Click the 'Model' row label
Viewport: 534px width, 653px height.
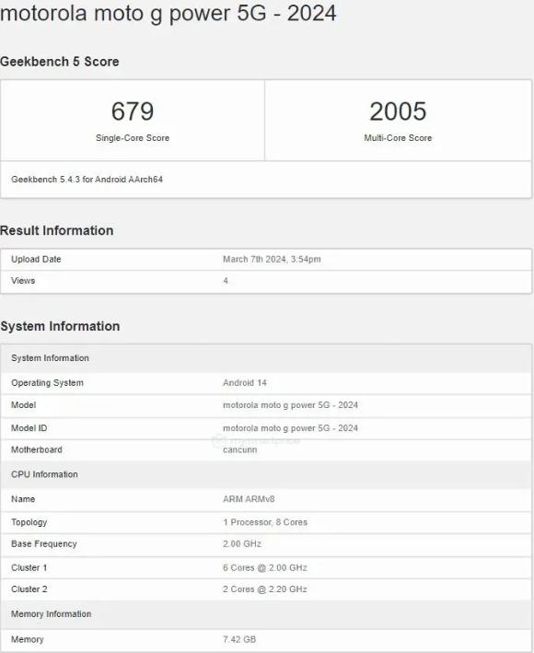[23, 405]
